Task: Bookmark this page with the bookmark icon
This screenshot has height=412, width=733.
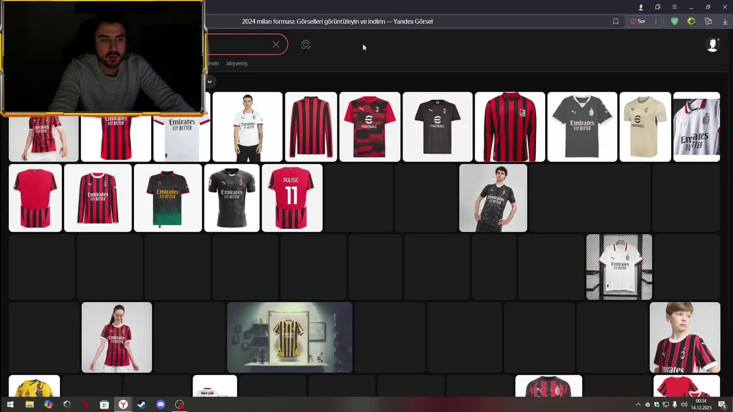Action: coord(616,21)
